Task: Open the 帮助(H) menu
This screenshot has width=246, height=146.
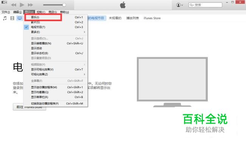Action: [x=64, y=12]
